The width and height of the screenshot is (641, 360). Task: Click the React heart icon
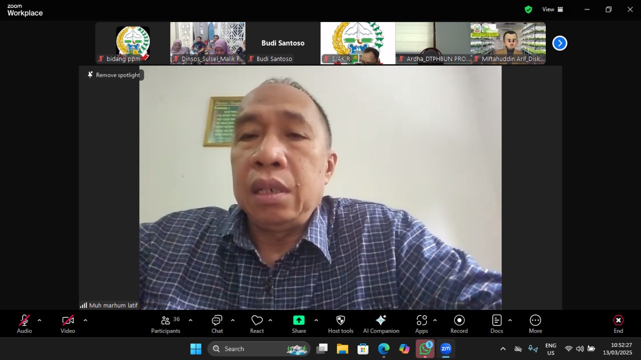click(x=257, y=324)
